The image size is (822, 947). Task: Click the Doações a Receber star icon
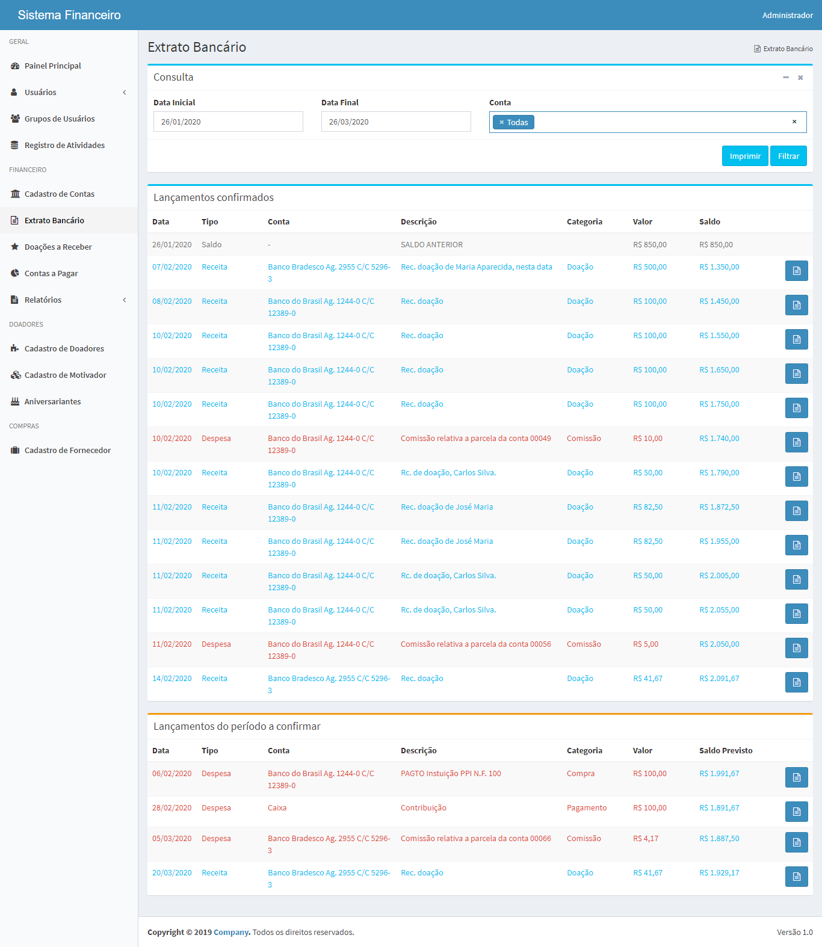[x=15, y=247]
